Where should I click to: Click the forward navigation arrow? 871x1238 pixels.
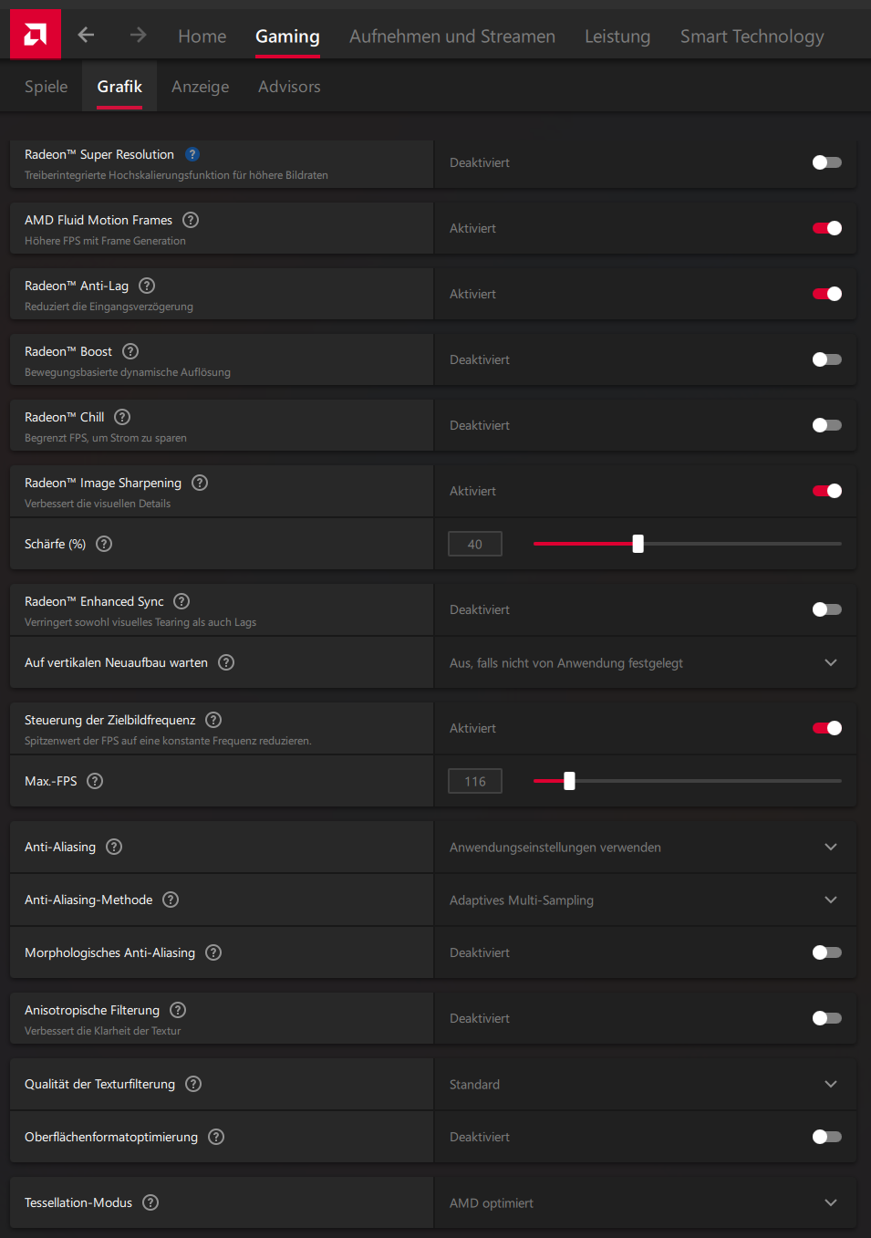137,34
